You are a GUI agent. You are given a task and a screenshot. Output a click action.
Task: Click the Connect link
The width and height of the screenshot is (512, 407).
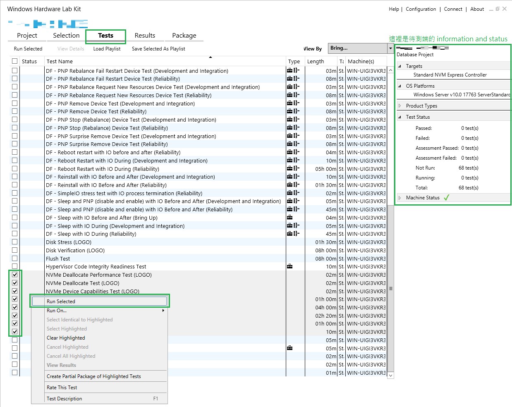pos(453,9)
